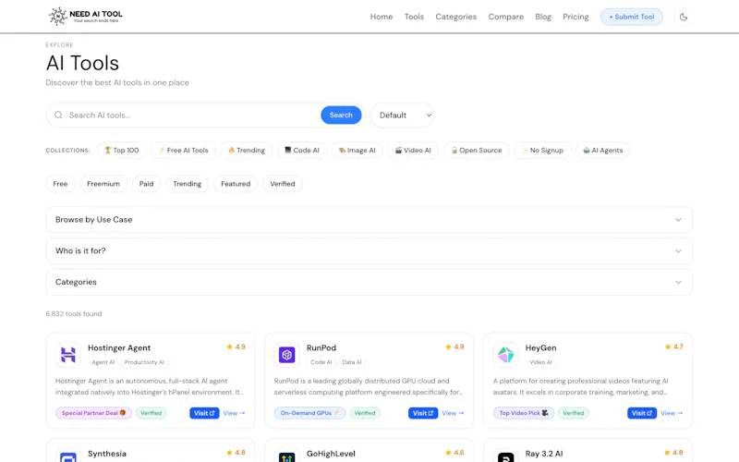Select the Top 100 collection
The image size is (739, 462).
pos(122,151)
